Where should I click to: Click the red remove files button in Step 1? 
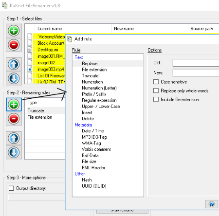click(14, 45)
